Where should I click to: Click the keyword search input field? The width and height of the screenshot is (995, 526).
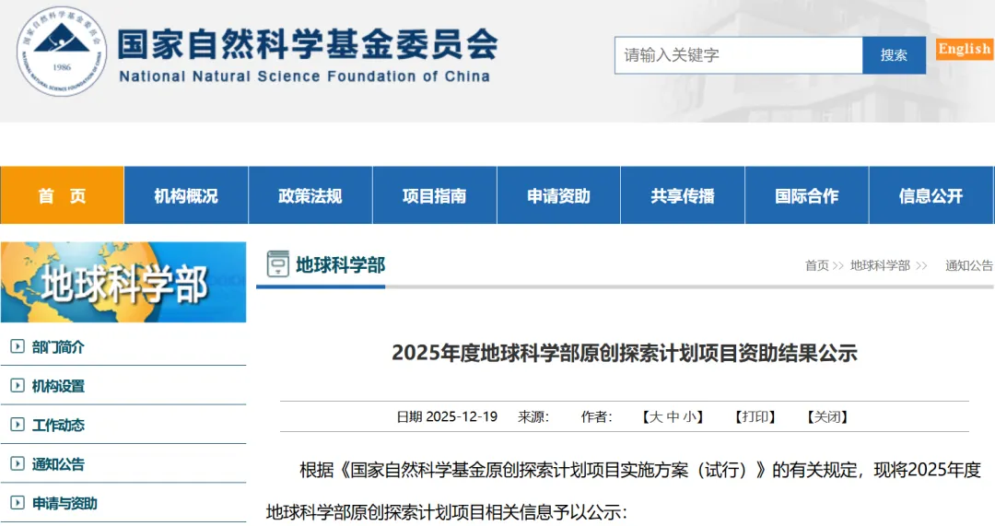(x=738, y=55)
